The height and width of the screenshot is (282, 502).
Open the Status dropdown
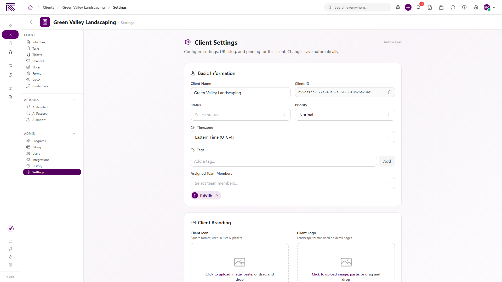241,115
